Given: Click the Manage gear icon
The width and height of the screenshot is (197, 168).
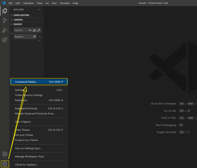Looking at the screenshot, I should [x=5, y=164].
